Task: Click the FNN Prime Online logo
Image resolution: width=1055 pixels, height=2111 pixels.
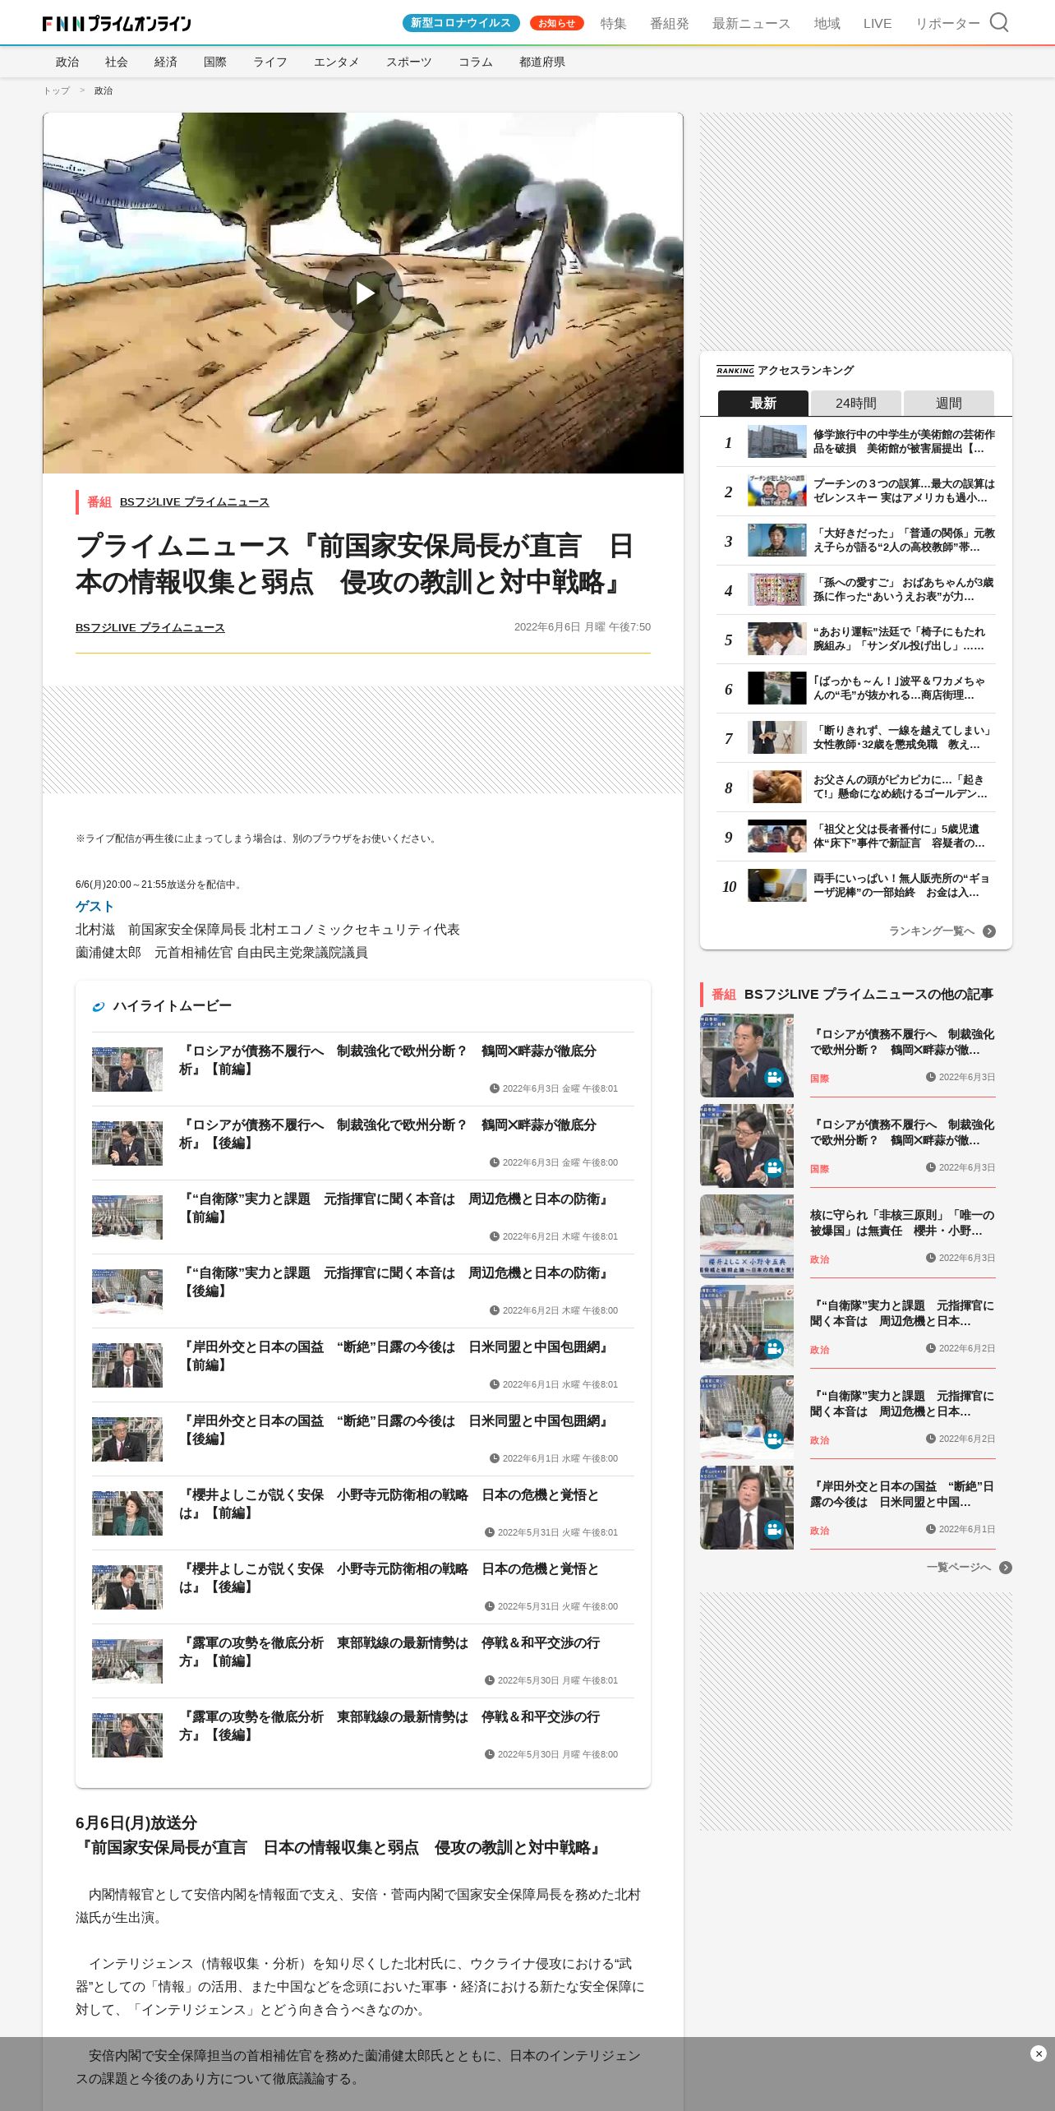Action: point(117,23)
